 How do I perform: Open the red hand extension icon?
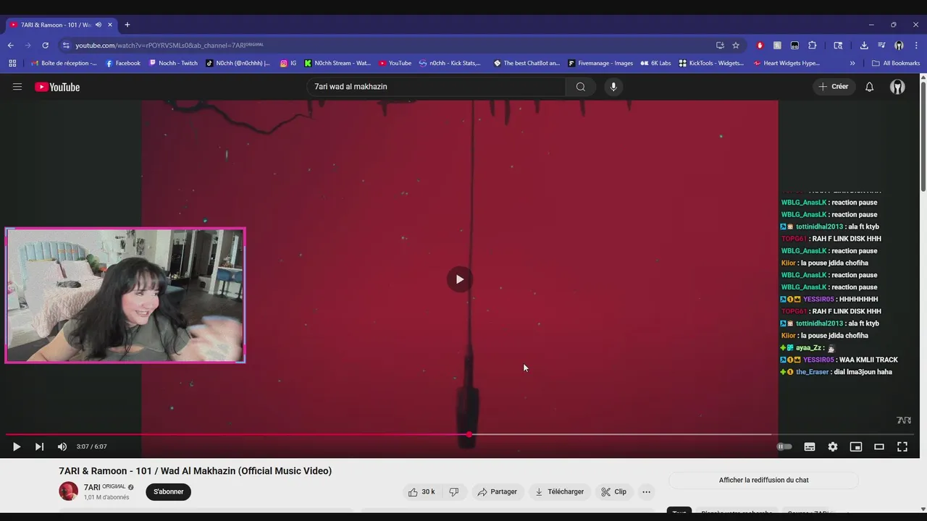click(x=760, y=45)
